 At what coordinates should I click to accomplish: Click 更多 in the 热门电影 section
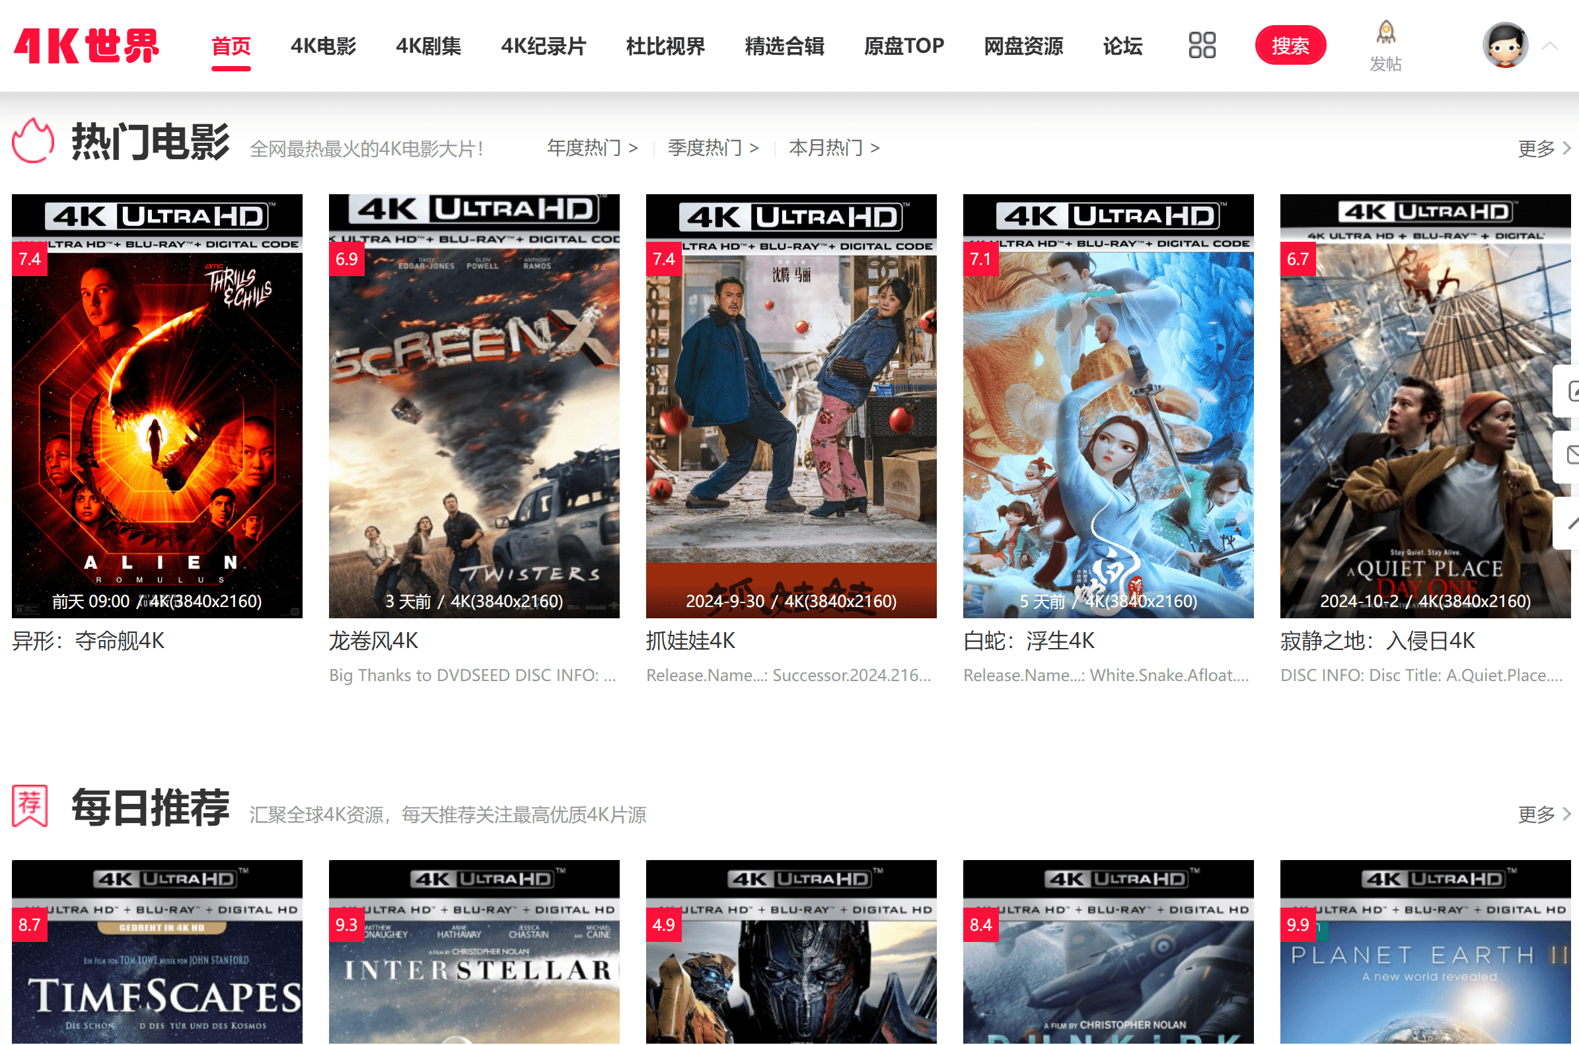1544,148
